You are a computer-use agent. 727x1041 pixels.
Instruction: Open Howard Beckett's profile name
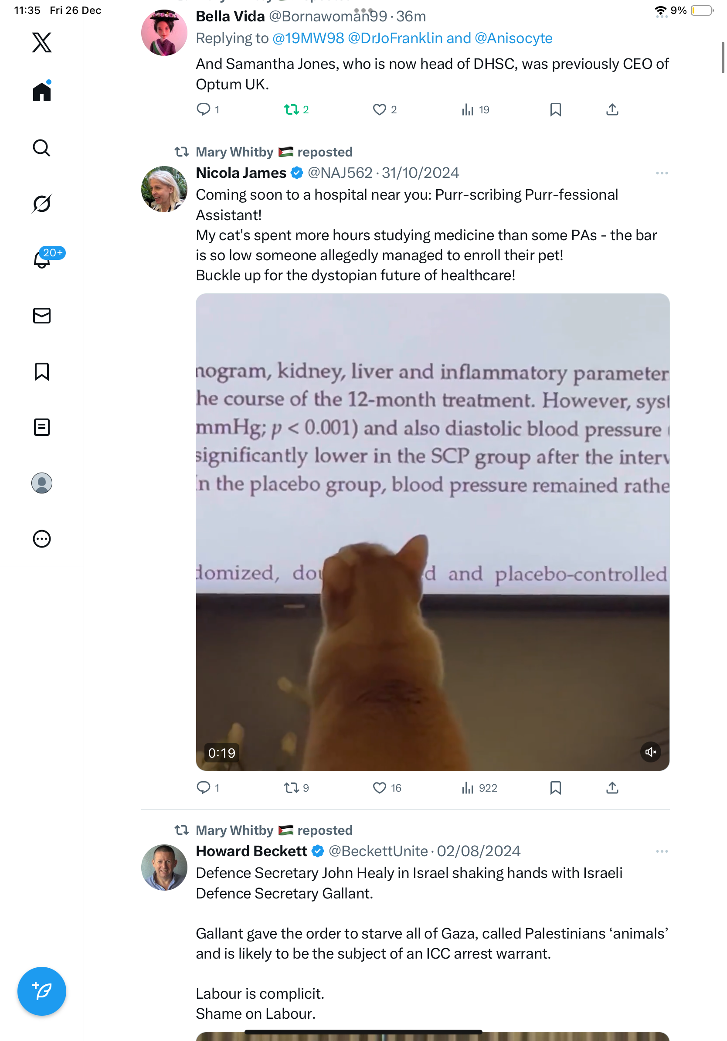(x=251, y=851)
